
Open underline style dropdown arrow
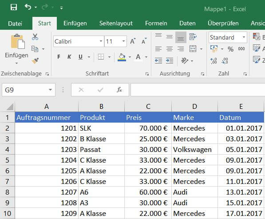tap(89, 57)
